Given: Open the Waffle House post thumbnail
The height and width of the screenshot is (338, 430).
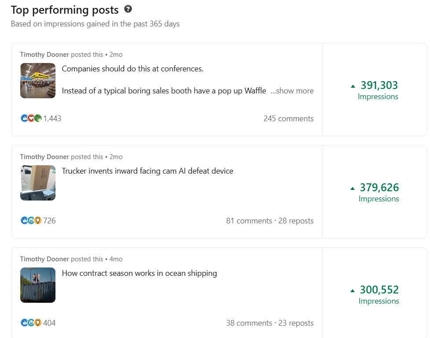Looking at the screenshot, I should 38,81.
